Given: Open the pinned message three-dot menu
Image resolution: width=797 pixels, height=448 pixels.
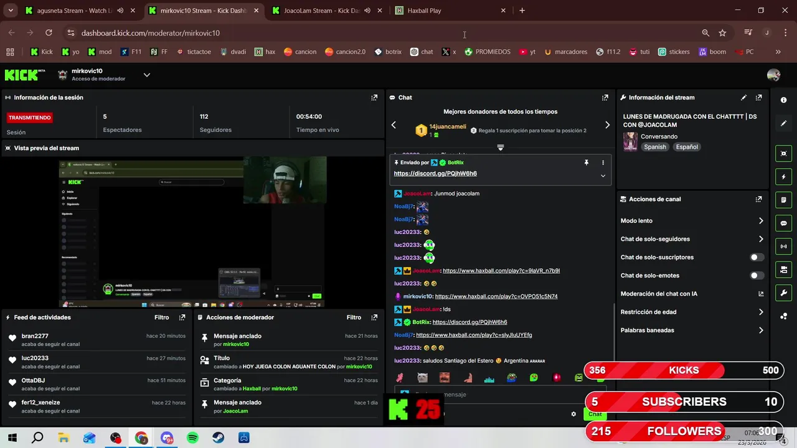Looking at the screenshot, I should (x=603, y=162).
